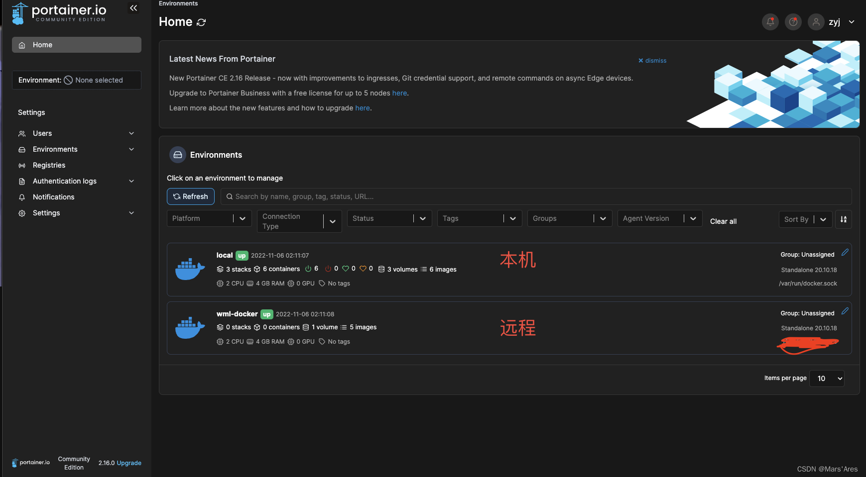
Task: Click the reload icon beside Home title
Action: click(201, 22)
